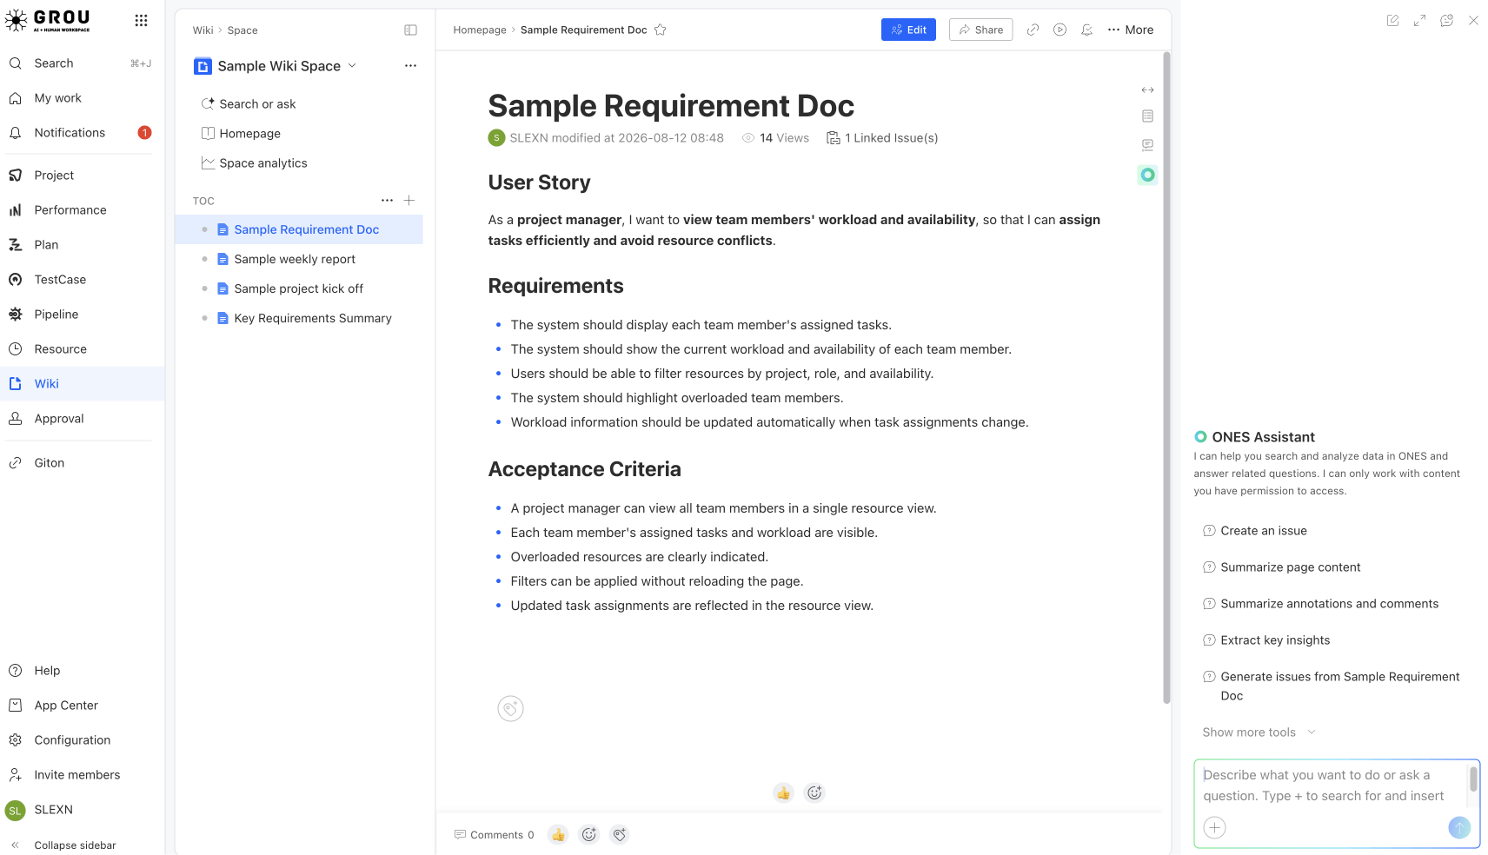This screenshot has height=855, width=1488.
Task: Open 1 Linked Issue(s) link
Action: 882,138
